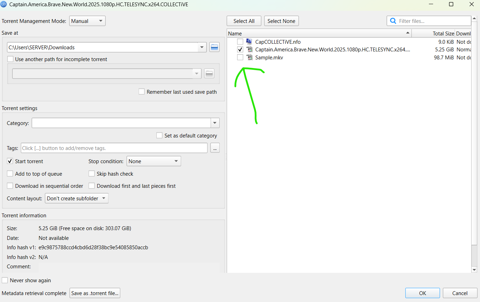480x302 pixels.
Task: Select the CapCOLLECTiVE.nfo file name
Action: pos(278,42)
